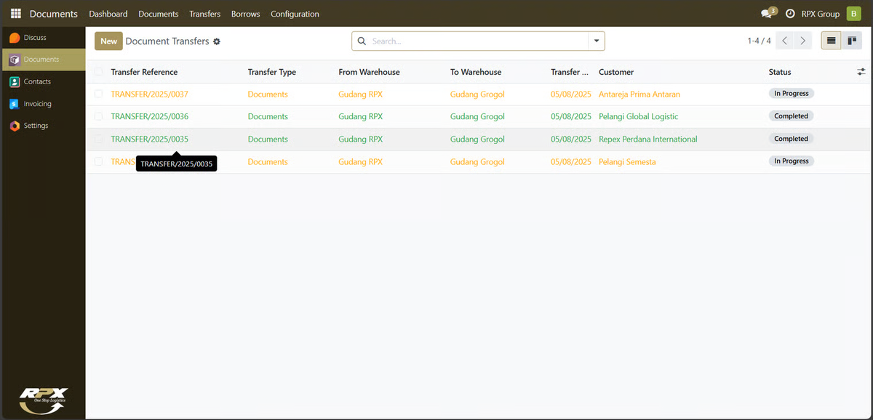Viewport: 873px width, 420px height.
Task: Click the New button
Action: tap(108, 41)
